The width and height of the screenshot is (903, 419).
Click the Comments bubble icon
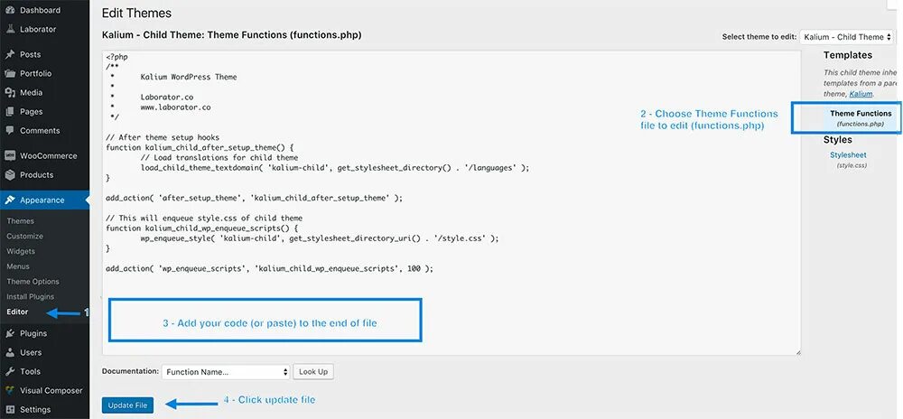pos(10,131)
